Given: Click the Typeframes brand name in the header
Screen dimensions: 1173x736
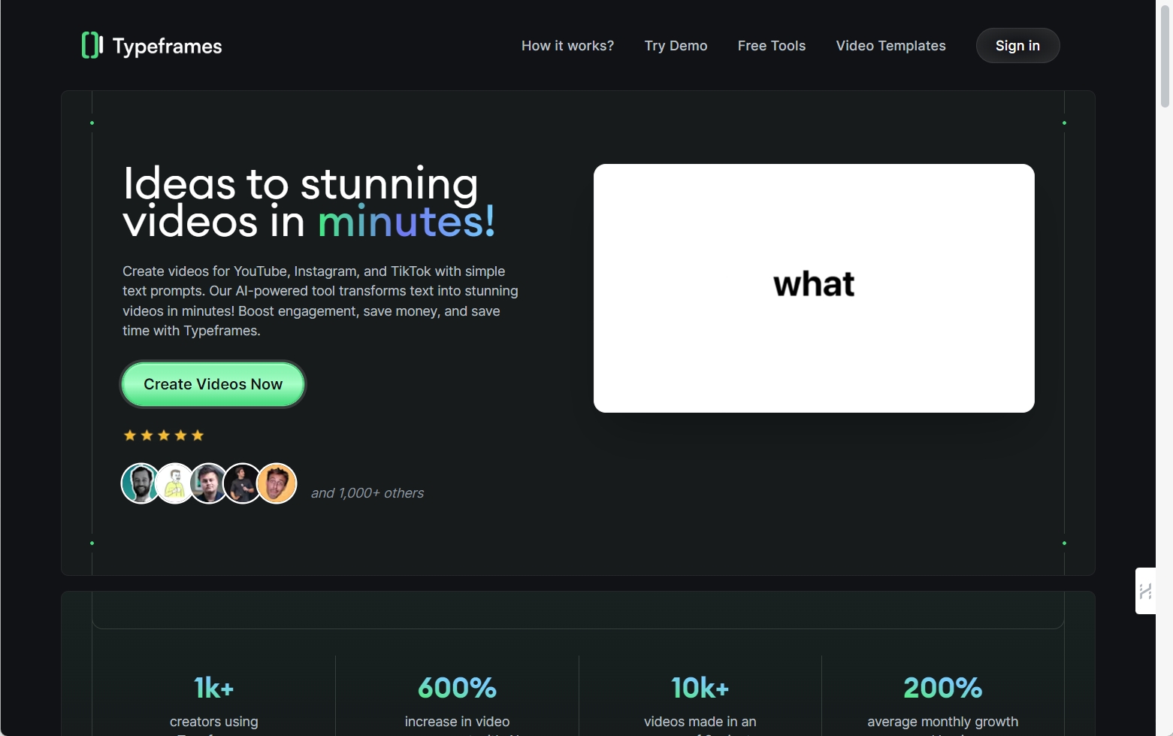Looking at the screenshot, I should point(167,47).
